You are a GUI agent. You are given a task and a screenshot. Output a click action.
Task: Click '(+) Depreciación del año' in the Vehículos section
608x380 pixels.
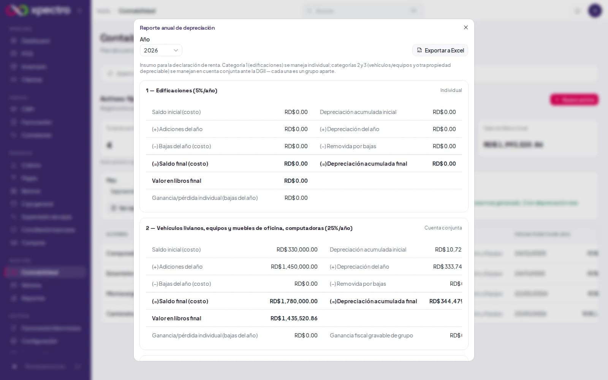359,267
